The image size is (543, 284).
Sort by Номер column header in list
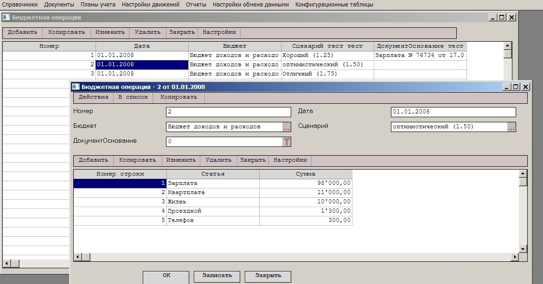(x=49, y=46)
